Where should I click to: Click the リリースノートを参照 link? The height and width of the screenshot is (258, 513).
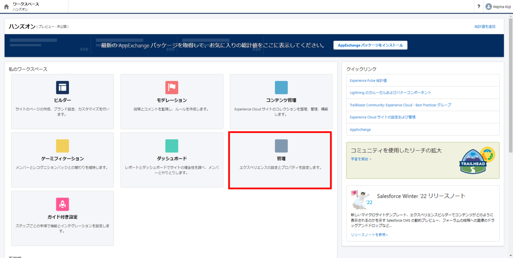click(369, 235)
